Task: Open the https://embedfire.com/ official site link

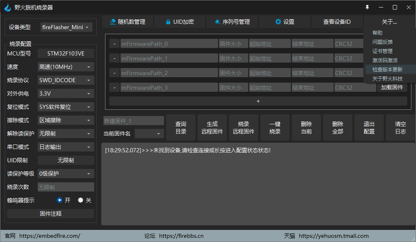Action: point(50,236)
